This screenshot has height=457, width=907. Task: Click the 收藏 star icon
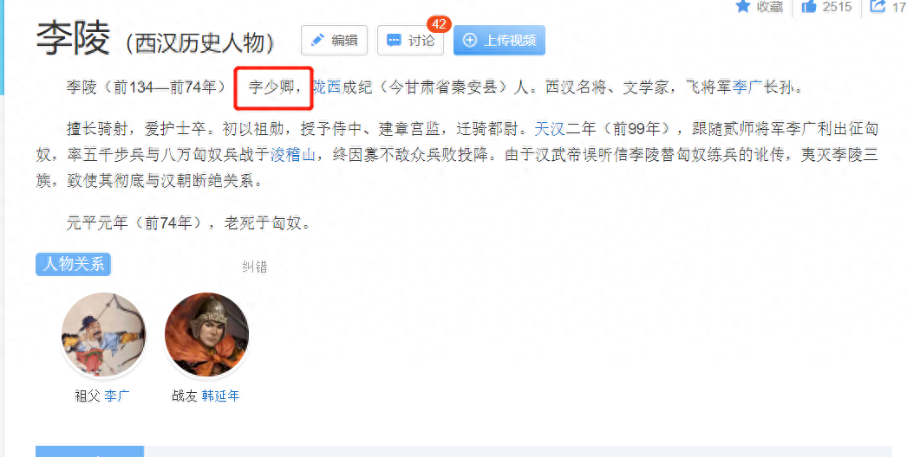pos(743,6)
